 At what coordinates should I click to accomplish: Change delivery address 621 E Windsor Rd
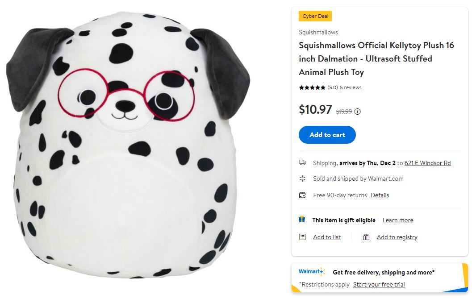[x=427, y=163]
